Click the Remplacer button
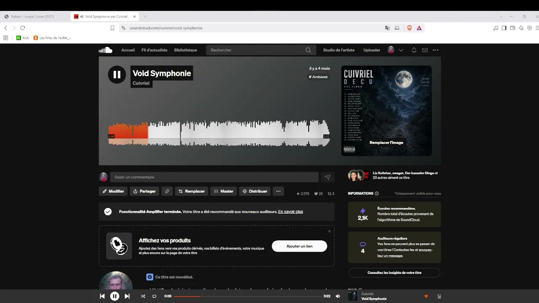Screen dimensions: 539x303 (192, 191)
